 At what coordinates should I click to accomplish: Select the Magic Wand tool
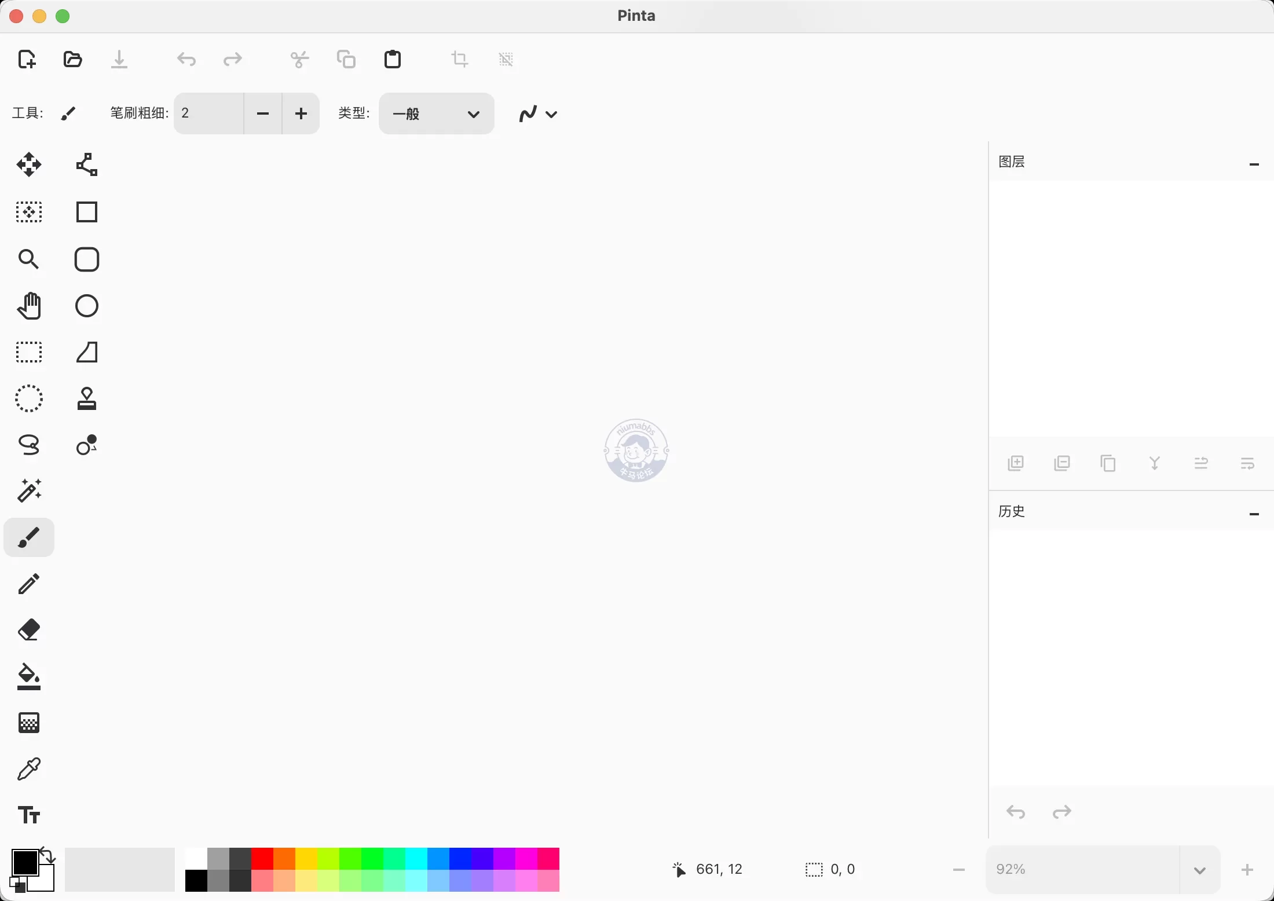[x=29, y=491]
